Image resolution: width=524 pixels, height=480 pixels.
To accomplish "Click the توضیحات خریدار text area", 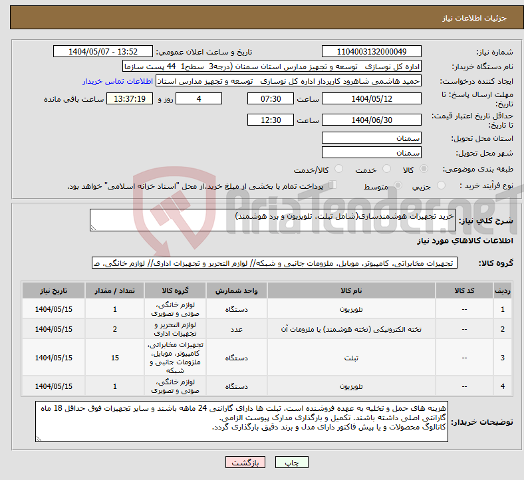I will pos(241,421).
